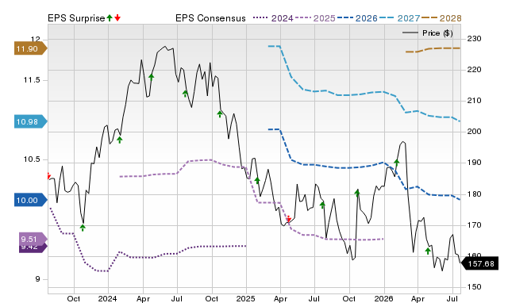Click the 9 label on the EPS axis
Image resolution: width=508 pixels, height=303 pixels.
click(x=37, y=278)
